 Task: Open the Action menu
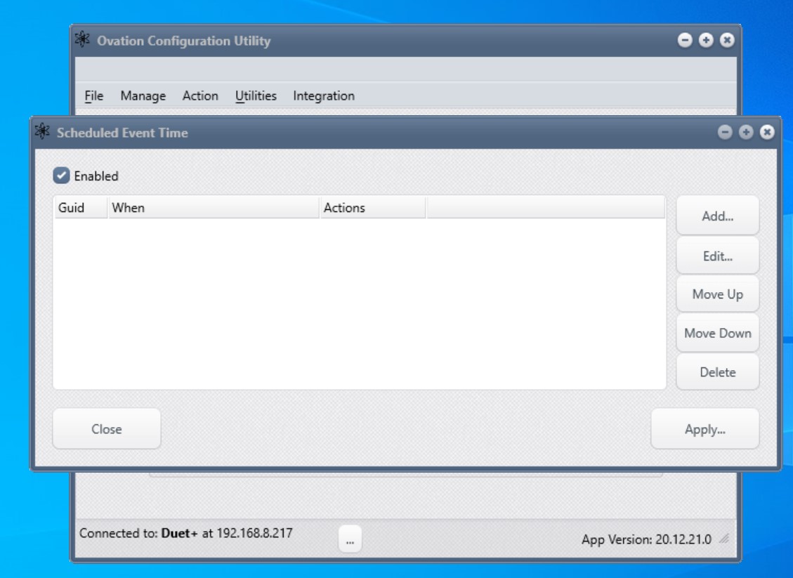pyautogui.click(x=200, y=96)
